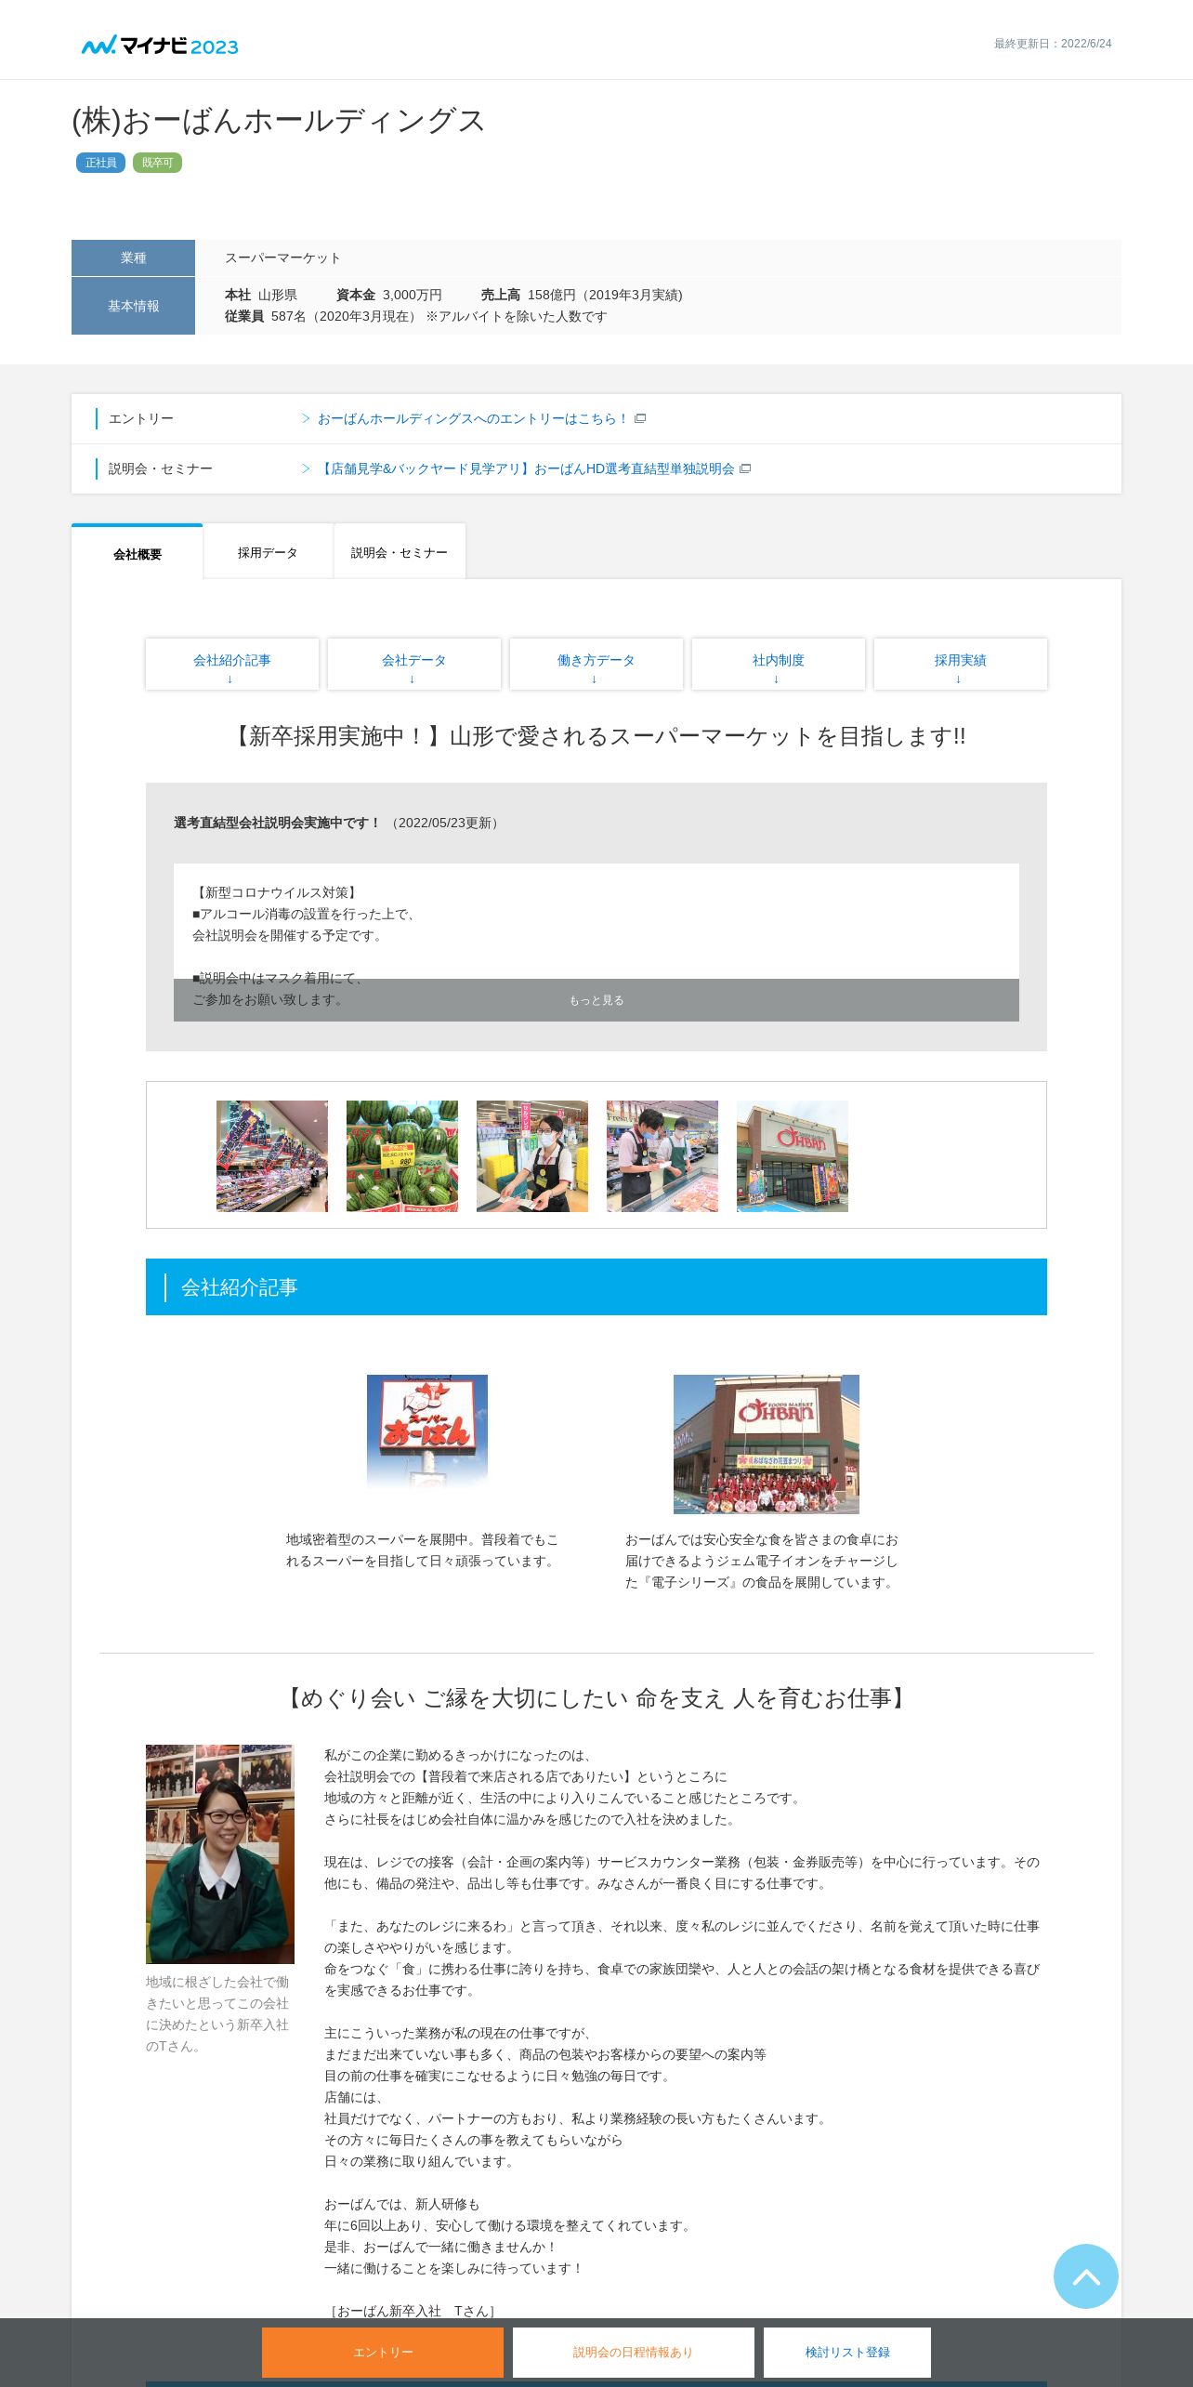Switch to the 説明会・セミナー tab
The image size is (1193, 2387).
[400, 552]
